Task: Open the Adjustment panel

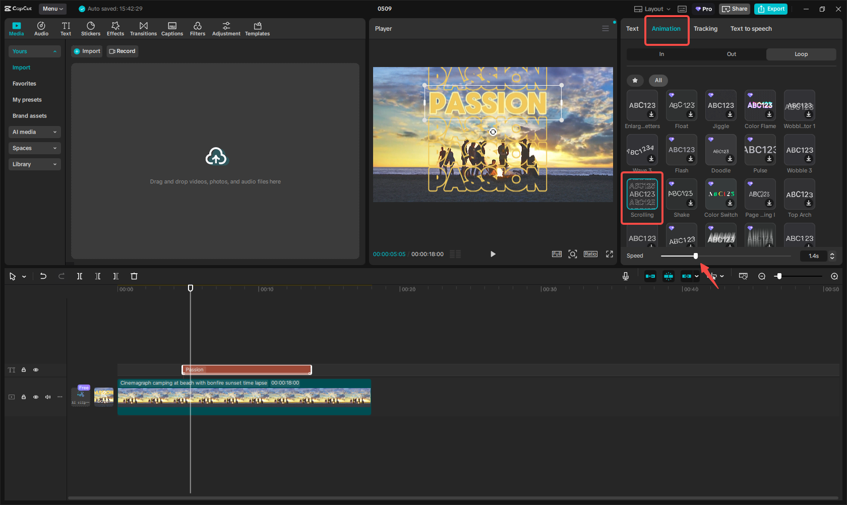Action: (226, 29)
